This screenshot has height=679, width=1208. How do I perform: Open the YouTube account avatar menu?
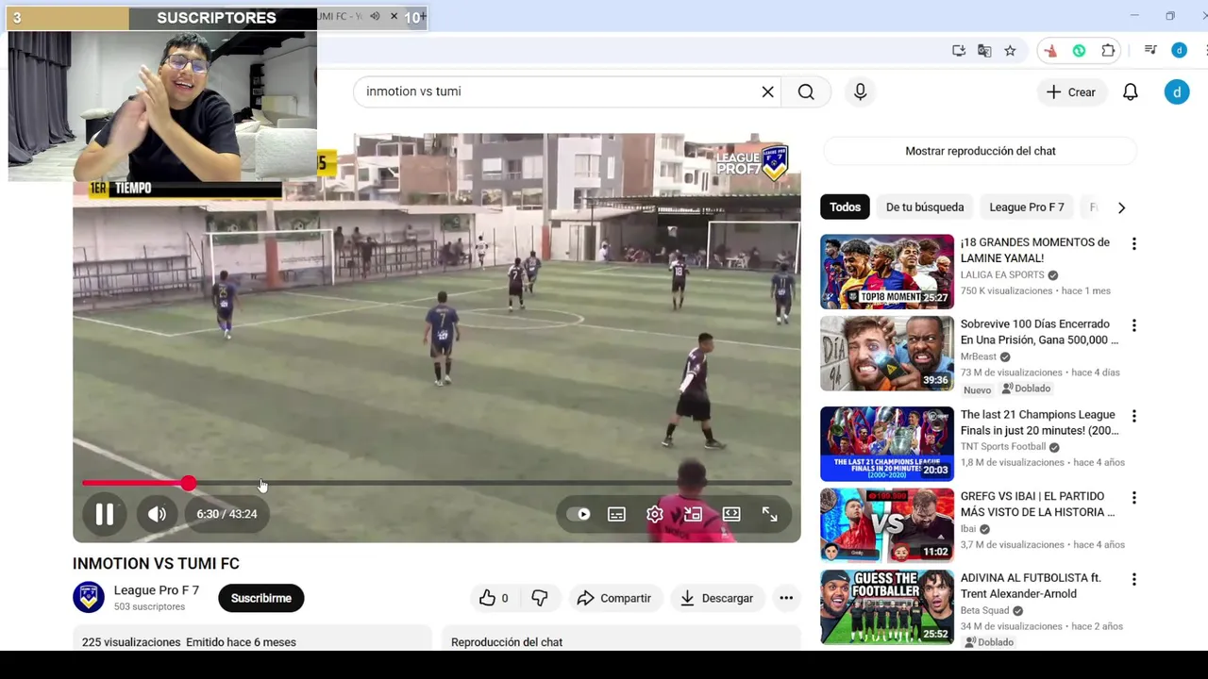1177,91
